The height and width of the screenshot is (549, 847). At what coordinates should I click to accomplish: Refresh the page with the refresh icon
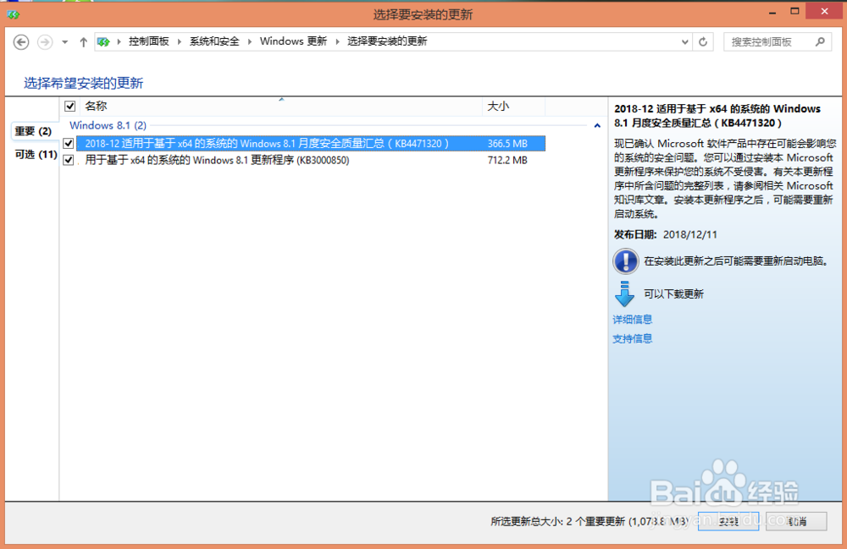click(703, 42)
